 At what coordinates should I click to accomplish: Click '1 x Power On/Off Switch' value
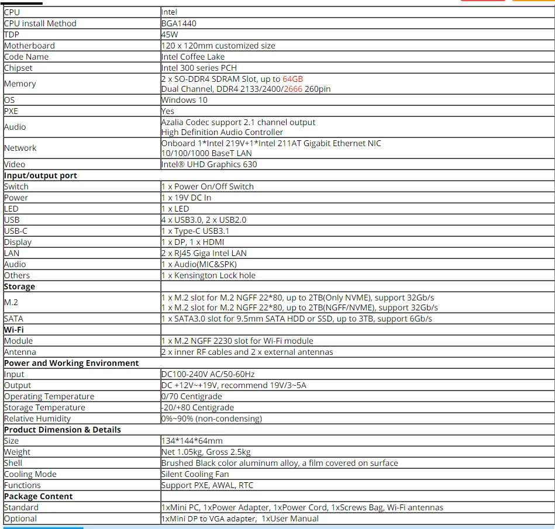point(208,186)
